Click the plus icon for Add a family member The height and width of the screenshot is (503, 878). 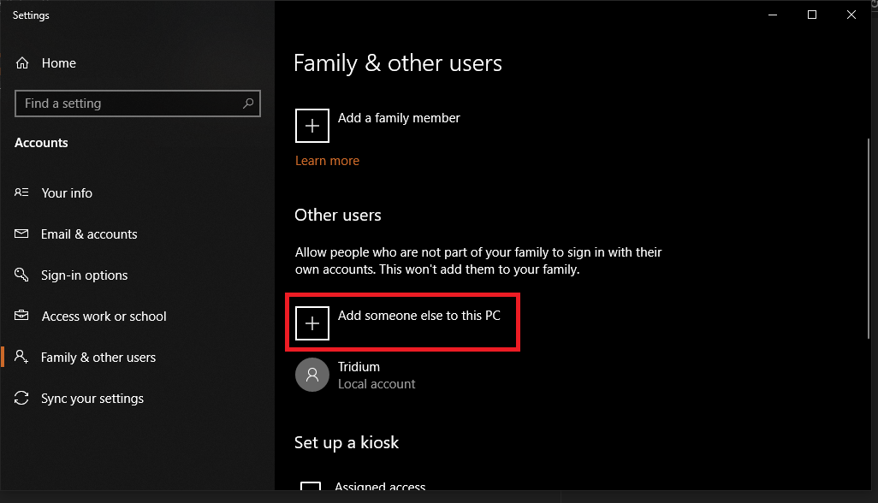pos(311,126)
